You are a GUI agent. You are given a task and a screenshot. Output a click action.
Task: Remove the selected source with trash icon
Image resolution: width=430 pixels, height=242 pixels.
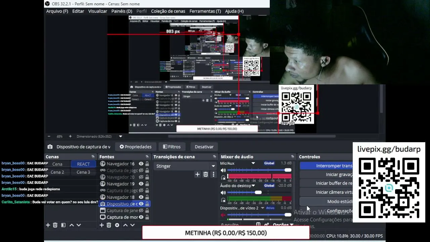tap(109, 225)
